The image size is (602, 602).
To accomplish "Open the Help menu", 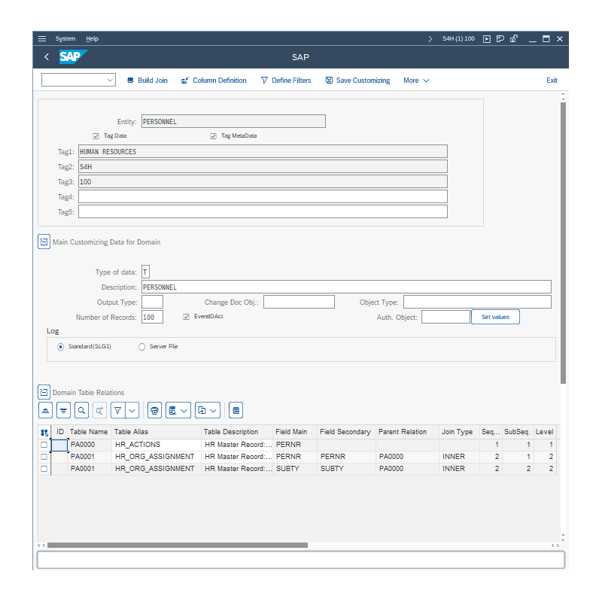I will [x=92, y=38].
